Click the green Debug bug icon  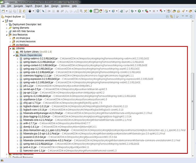tap(132, 11)
